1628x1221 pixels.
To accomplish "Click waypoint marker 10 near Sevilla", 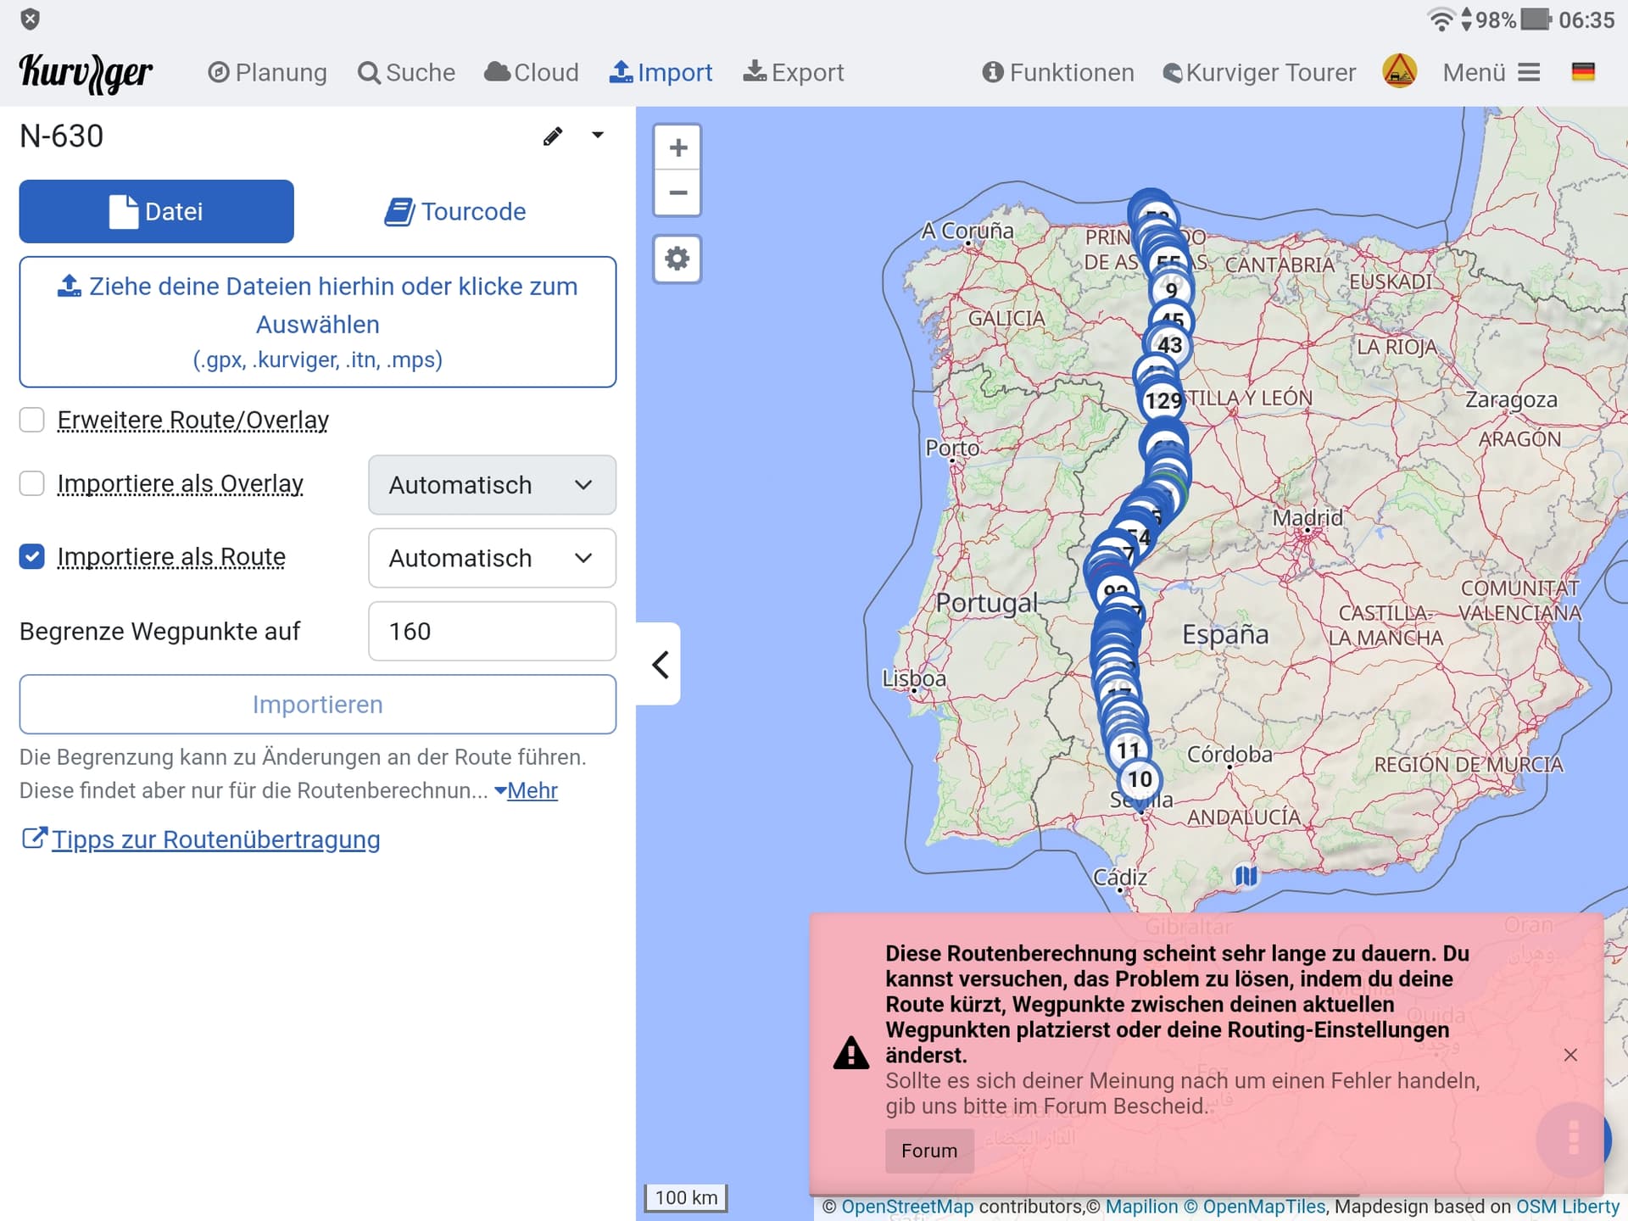I will (1140, 779).
